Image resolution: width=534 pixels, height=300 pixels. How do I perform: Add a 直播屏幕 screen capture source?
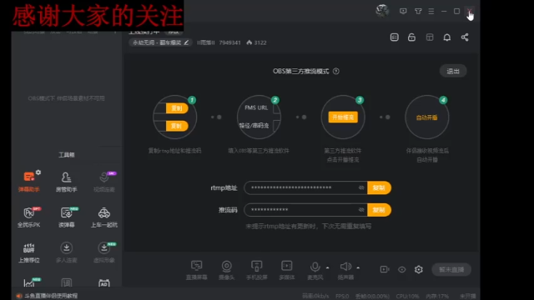pyautogui.click(x=197, y=270)
